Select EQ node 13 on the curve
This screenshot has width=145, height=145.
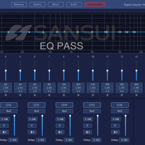coord(134,32)
